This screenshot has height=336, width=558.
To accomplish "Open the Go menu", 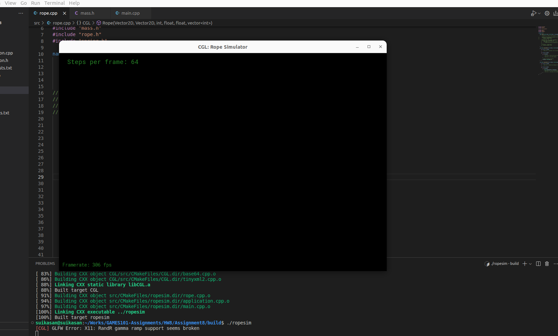I will [x=24, y=3].
